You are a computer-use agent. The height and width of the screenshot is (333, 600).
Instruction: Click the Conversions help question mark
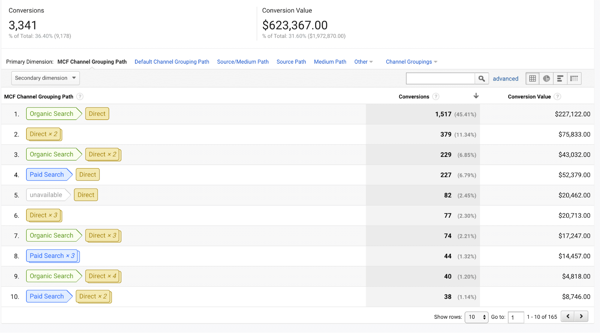tap(436, 97)
